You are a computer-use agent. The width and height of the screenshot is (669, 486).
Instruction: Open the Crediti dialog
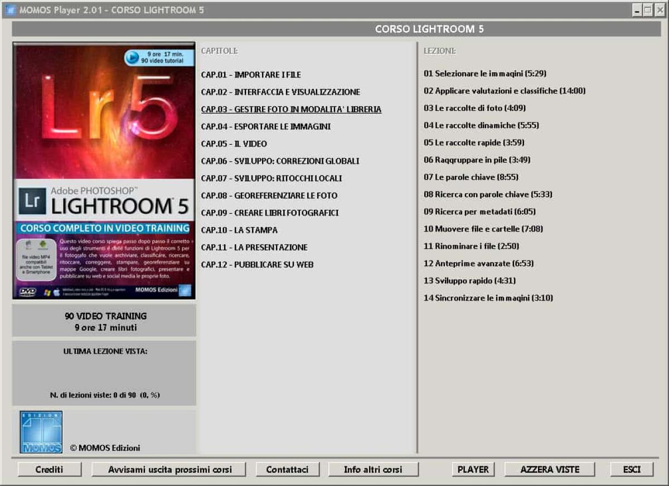(x=50, y=469)
